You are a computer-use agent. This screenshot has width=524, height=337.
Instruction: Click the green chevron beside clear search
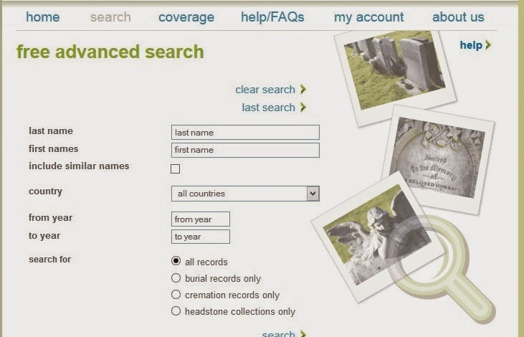click(x=303, y=89)
